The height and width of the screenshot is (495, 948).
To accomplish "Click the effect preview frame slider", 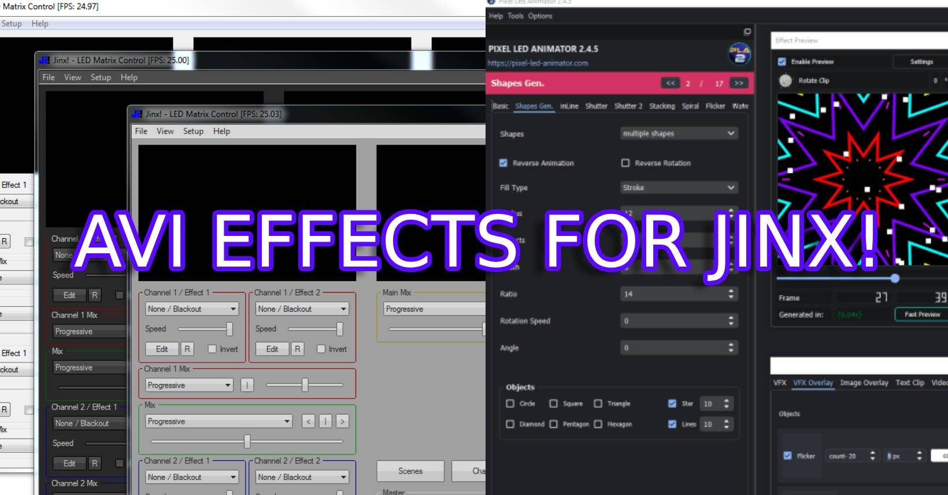I will [862, 279].
